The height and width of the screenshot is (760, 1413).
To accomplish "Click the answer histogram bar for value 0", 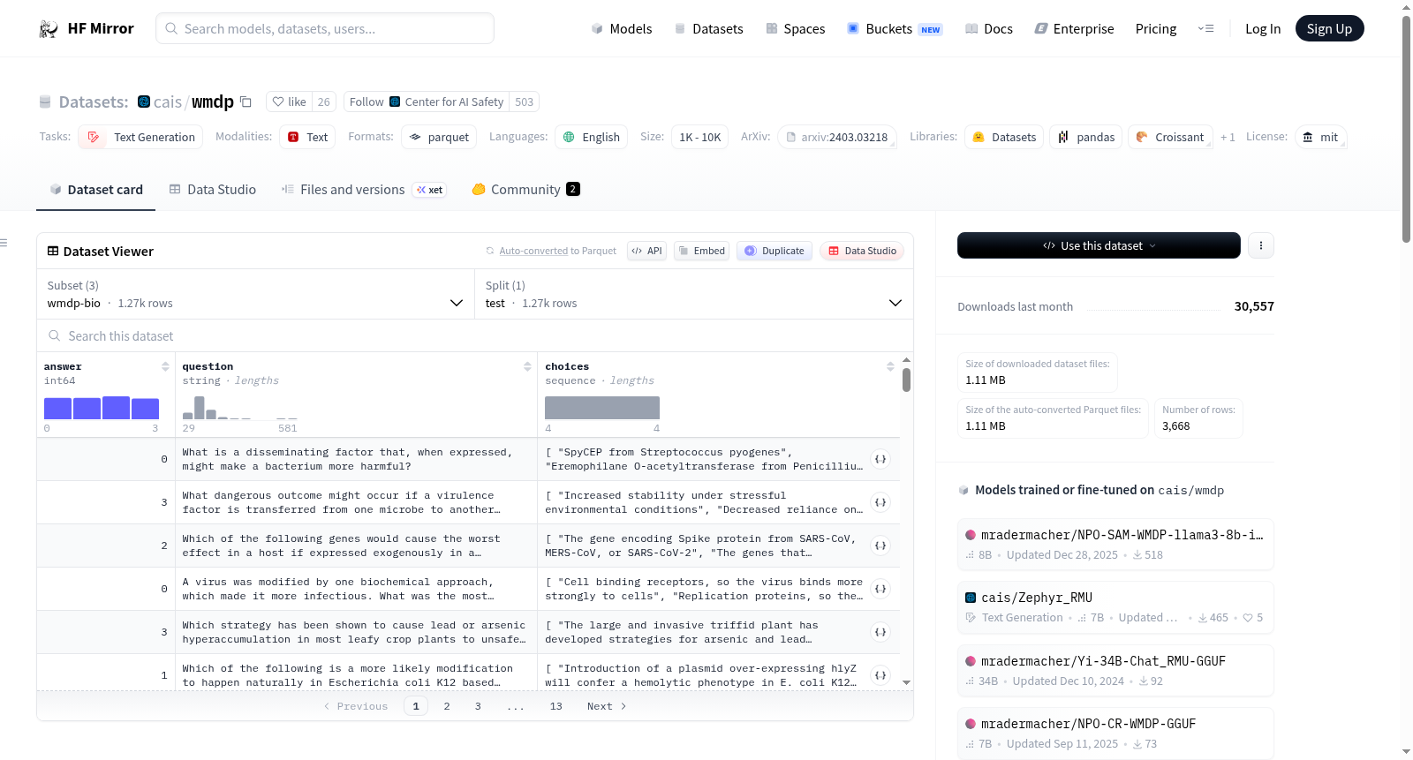I will click(57, 409).
